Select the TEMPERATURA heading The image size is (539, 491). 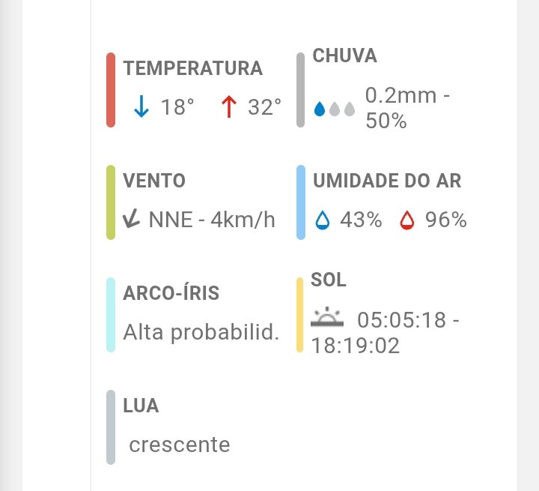click(x=193, y=69)
